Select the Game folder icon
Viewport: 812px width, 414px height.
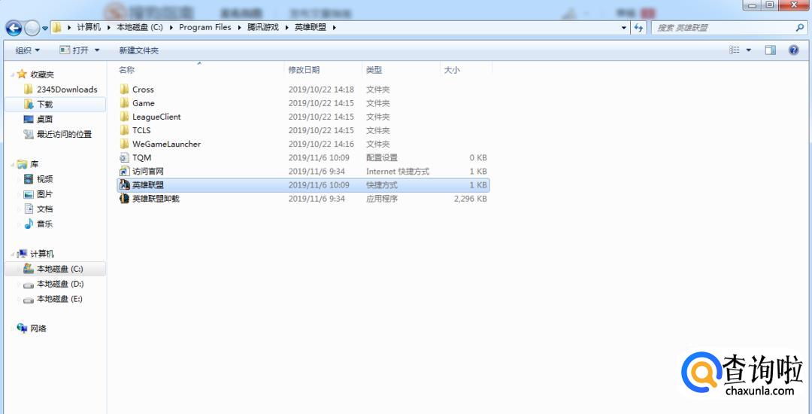tap(124, 103)
